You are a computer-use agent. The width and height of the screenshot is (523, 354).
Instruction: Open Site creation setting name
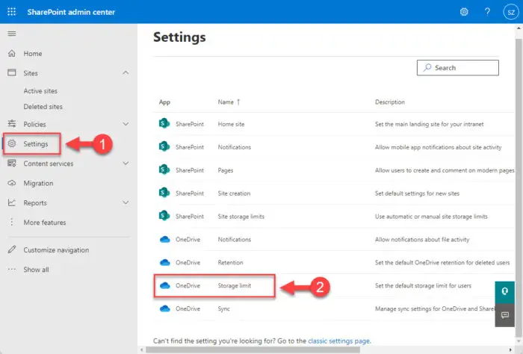(234, 193)
